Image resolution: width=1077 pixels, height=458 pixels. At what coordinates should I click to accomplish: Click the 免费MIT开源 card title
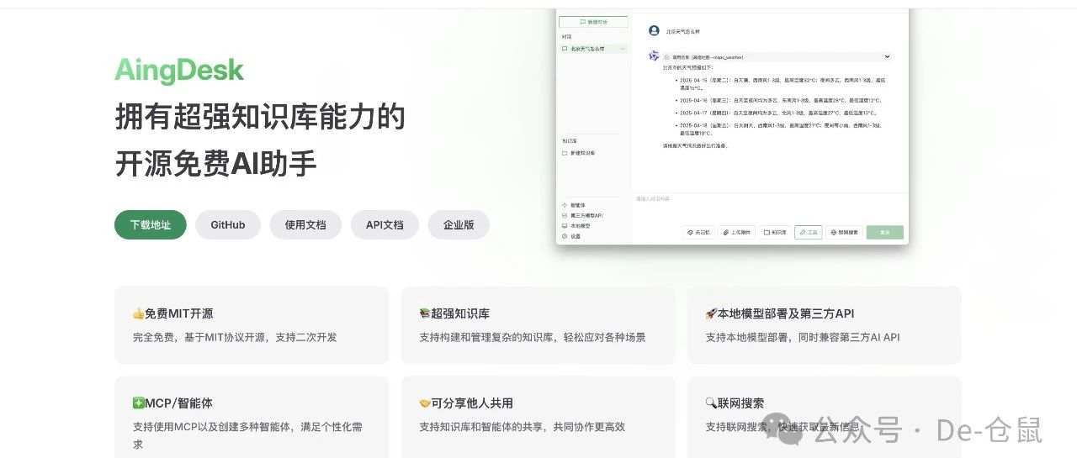point(179,313)
